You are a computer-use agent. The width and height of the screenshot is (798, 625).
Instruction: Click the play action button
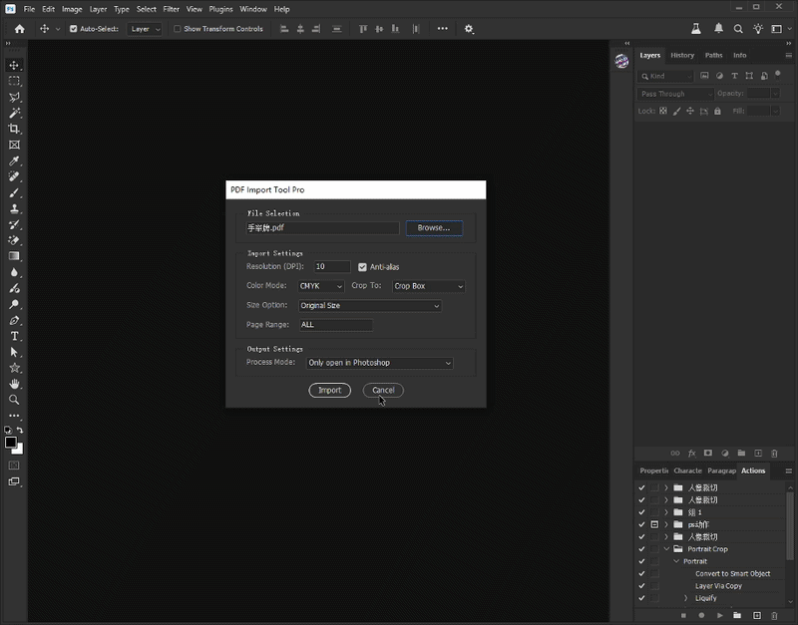tap(719, 615)
